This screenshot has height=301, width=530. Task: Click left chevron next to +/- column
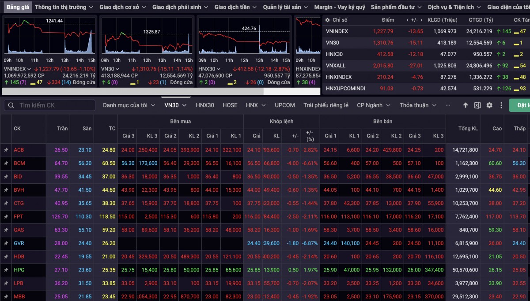tap(408, 20)
